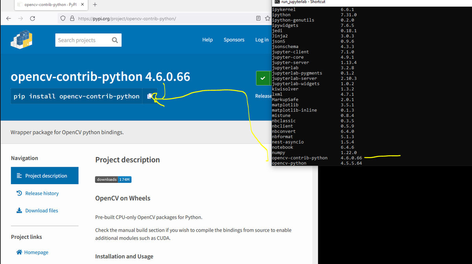Click the browser address bar URL
472x264 pixels.
pos(127,18)
